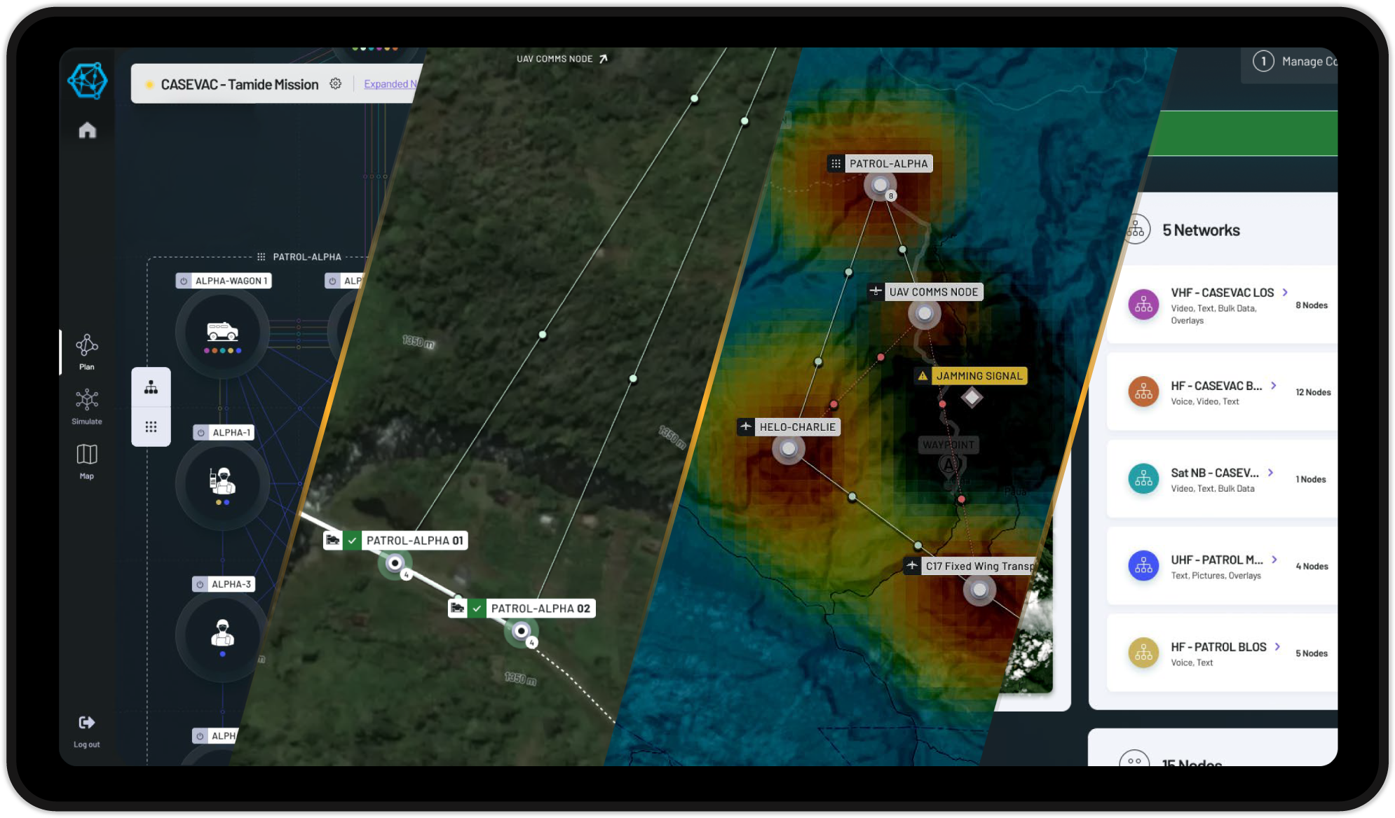Toggle power button for ALPHA-3
1395x818 pixels.
(x=200, y=584)
